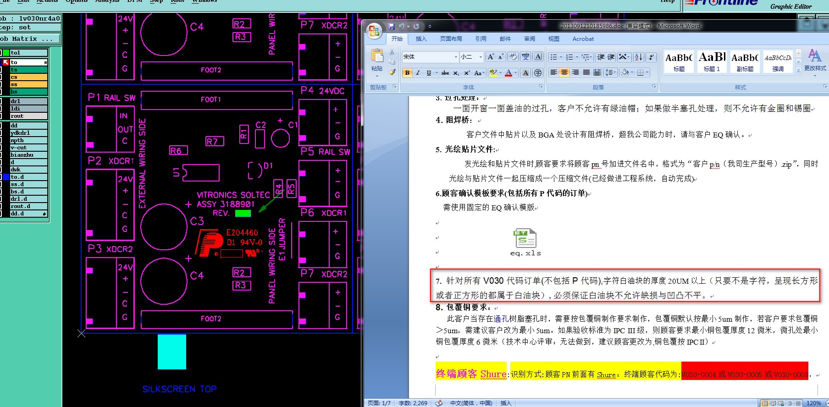Click the green color swatch of layer to1
This screenshot has width=829, height=407.
click(x=6, y=53)
